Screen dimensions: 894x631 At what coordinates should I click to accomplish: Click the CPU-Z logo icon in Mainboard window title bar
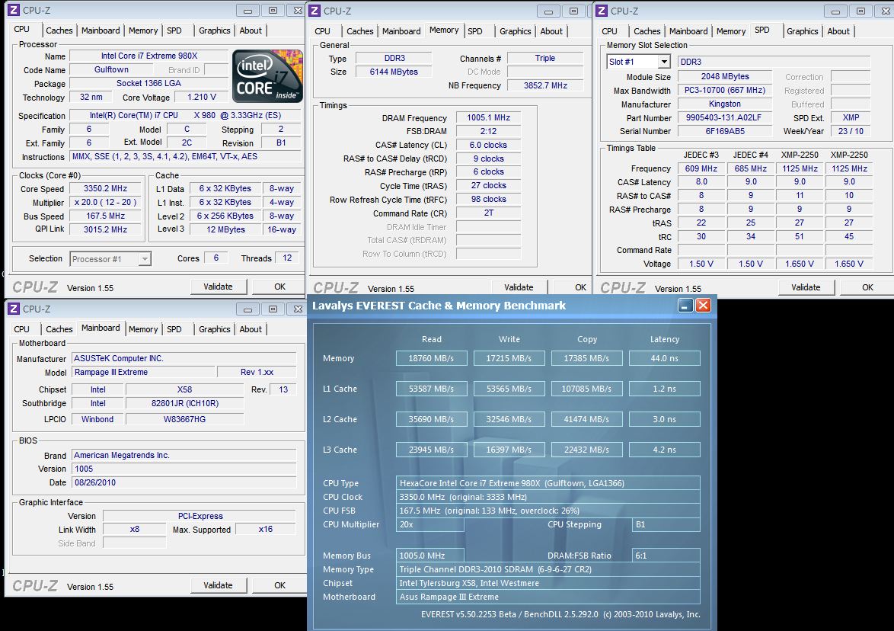click(13, 309)
